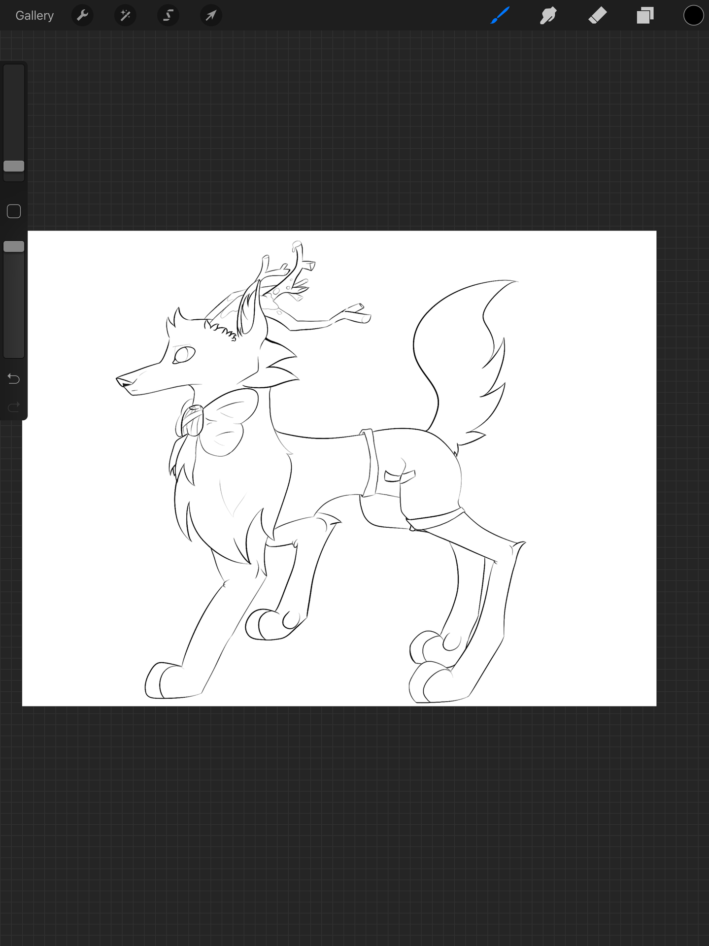Click the brush opacity slider handle
Image resolution: width=709 pixels, height=946 pixels.
coord(14,246)
